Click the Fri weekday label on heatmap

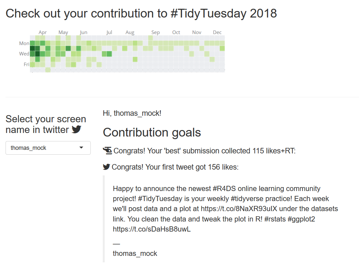pos(27,65)
